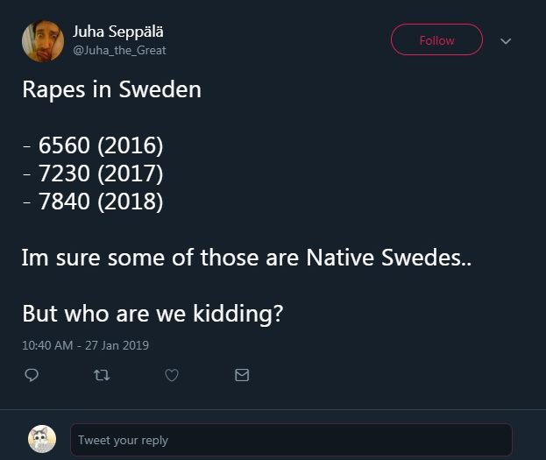
Task: Expand the tweet options chevron menu
Action: point(506,40)
